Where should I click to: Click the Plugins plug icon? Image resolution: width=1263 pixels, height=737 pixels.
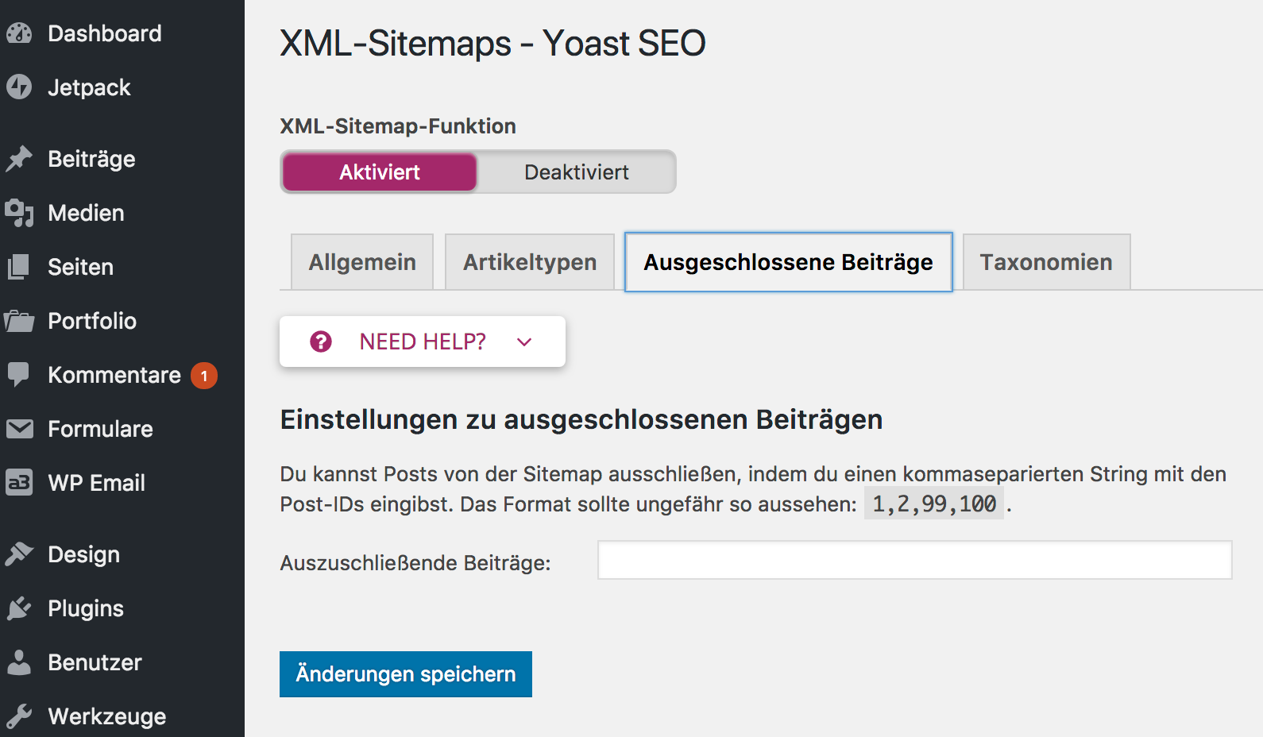pos(19,608)
